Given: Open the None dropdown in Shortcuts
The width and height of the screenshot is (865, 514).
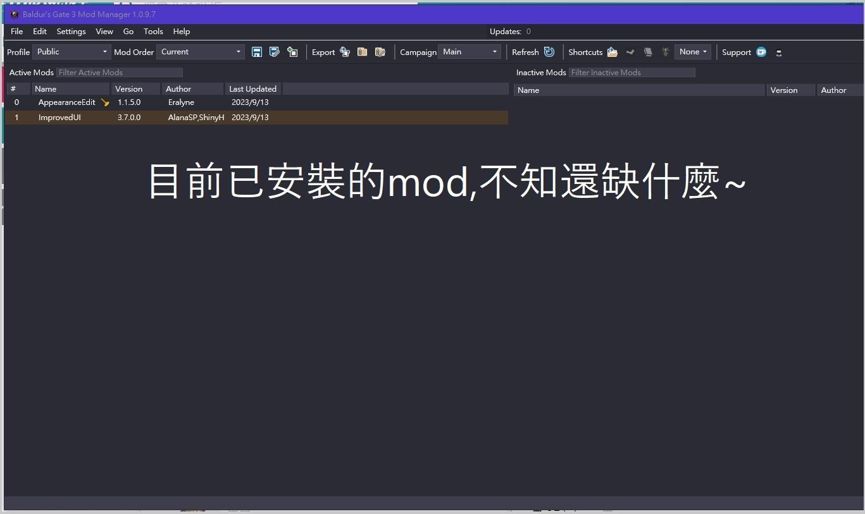Looking at the screenshot, I should tap(693, 52).
